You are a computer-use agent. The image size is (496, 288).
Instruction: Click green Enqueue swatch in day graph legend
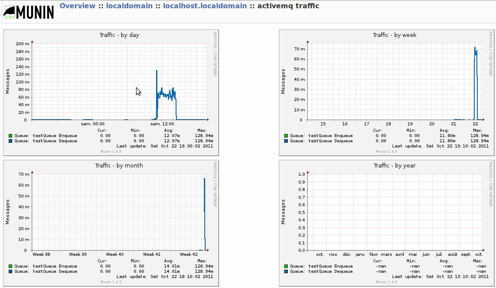click(10, 135)
